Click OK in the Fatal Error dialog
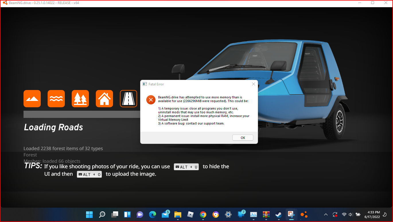Image resolution: width=393 pixels, height=222 pixels. click(243, 138)
